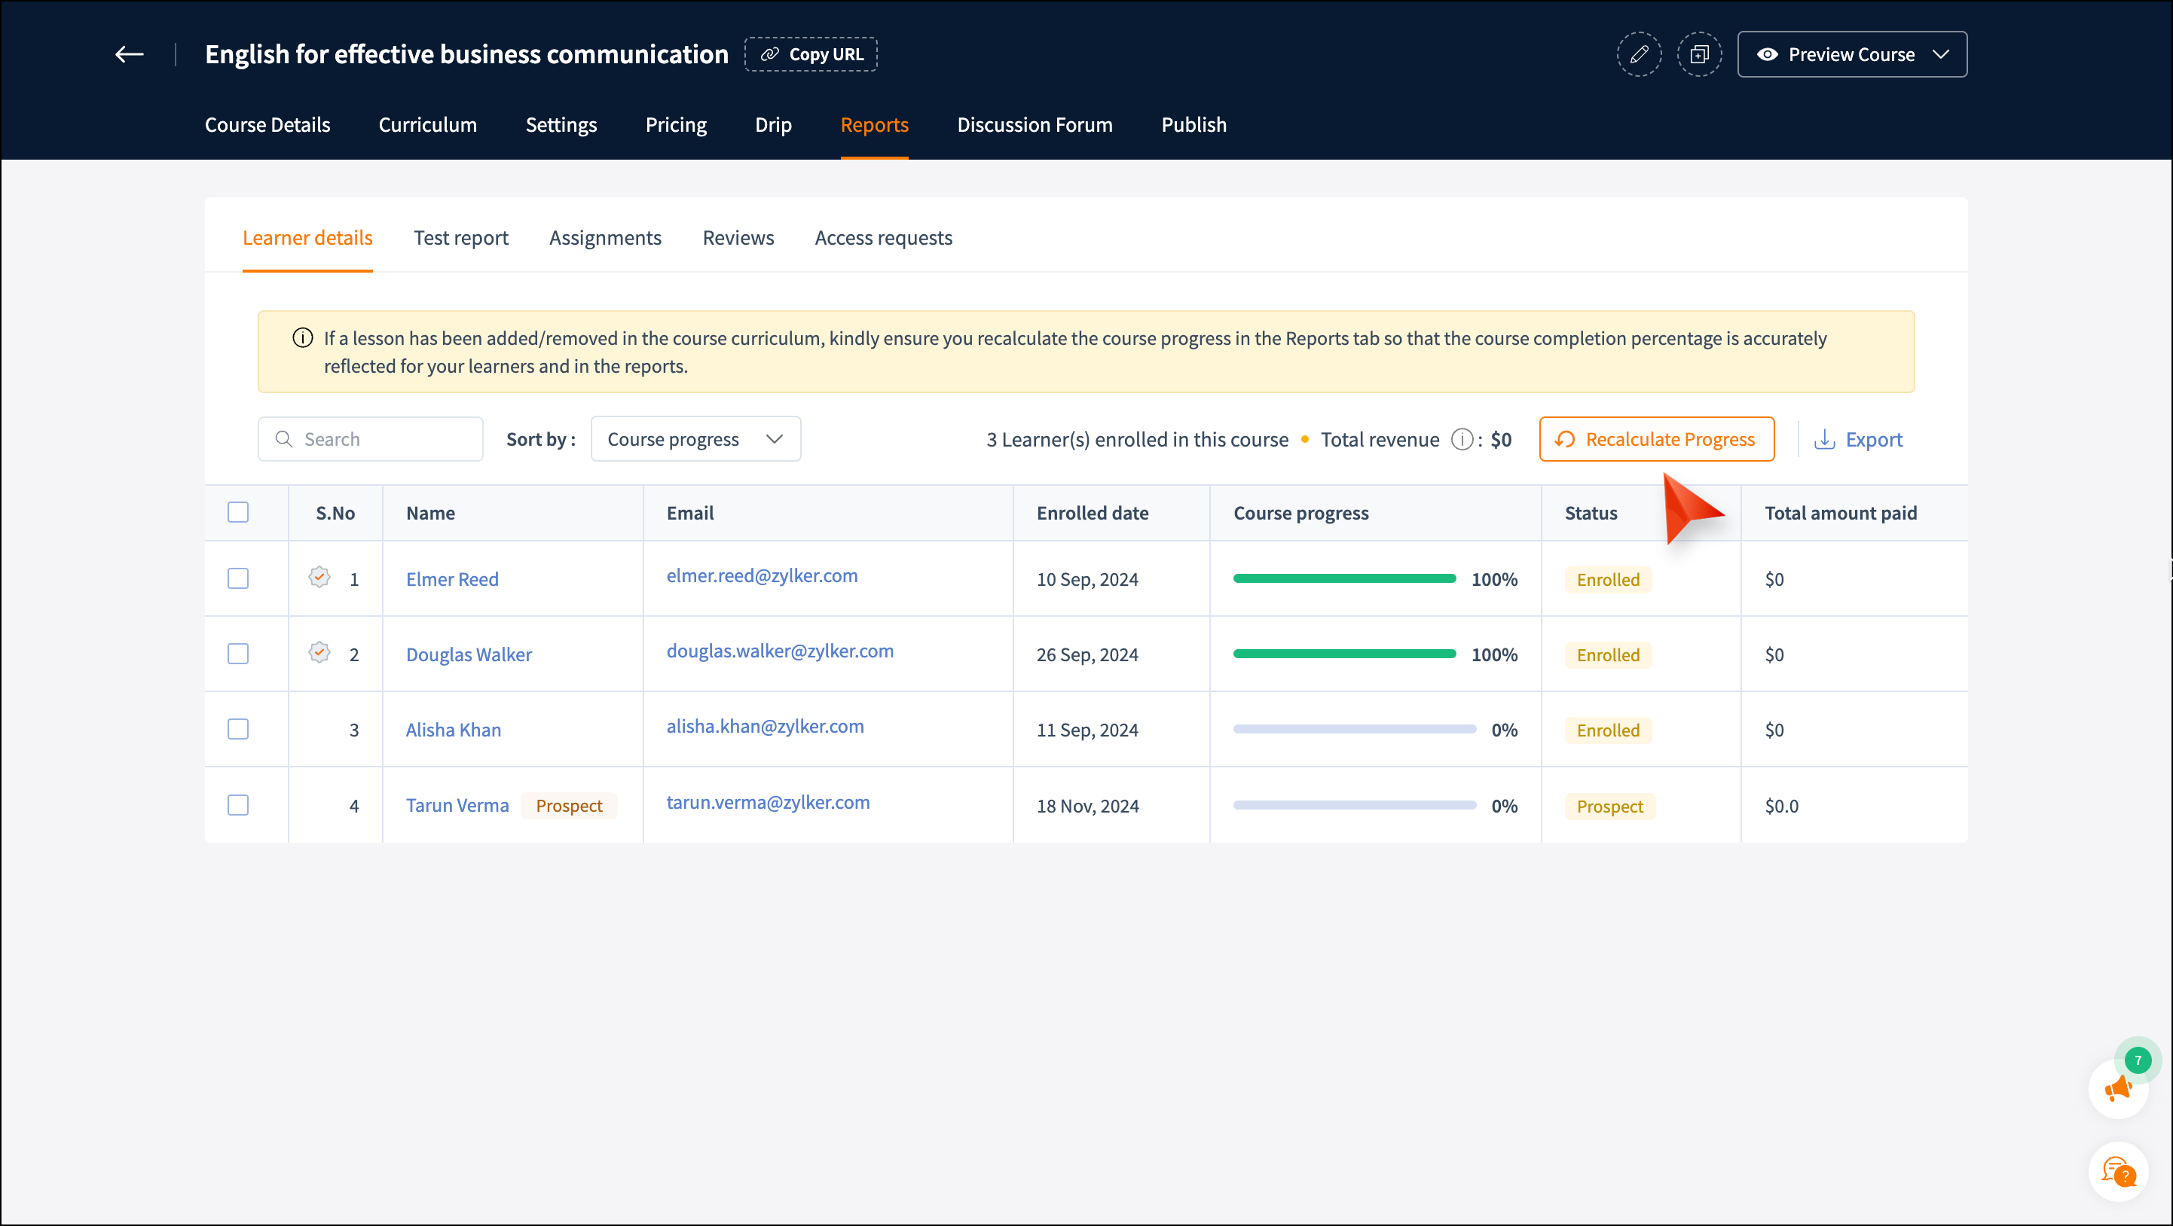Click the back arrow icon
The image size is (2173, 1226).
pos(129,55)
